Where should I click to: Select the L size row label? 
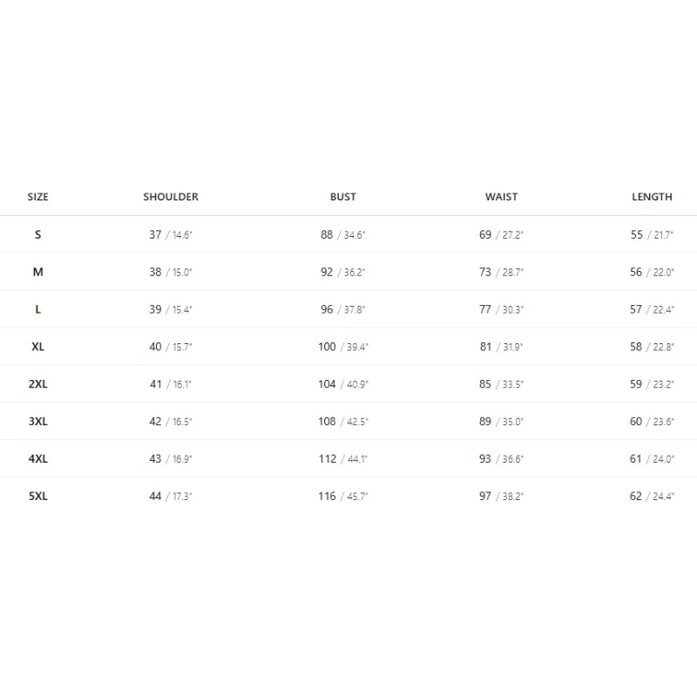pyautogui.click(x=37, y=309)
